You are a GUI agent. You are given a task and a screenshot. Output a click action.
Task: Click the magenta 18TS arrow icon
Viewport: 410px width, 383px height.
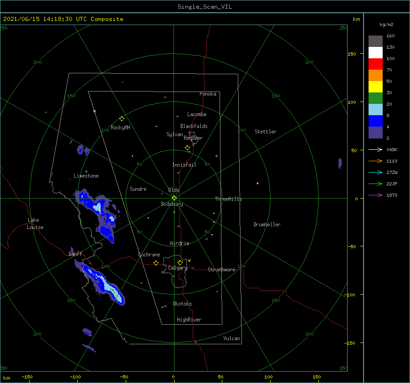pos(375,195)
